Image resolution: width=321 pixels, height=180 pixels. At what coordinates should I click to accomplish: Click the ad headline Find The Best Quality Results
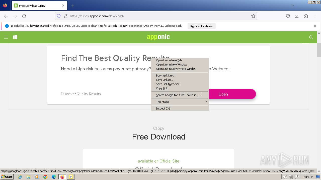pyautogui.click(x=115, y=58)
